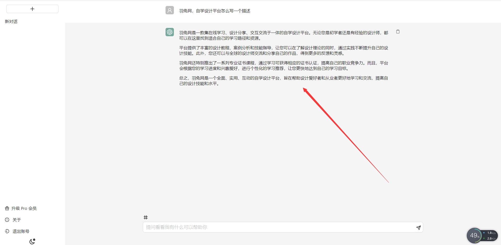
Task: Click user question text 羽兔网，自学设计平台怎么写一个描述
Action: pyautogui.click(x=215, y=11)
